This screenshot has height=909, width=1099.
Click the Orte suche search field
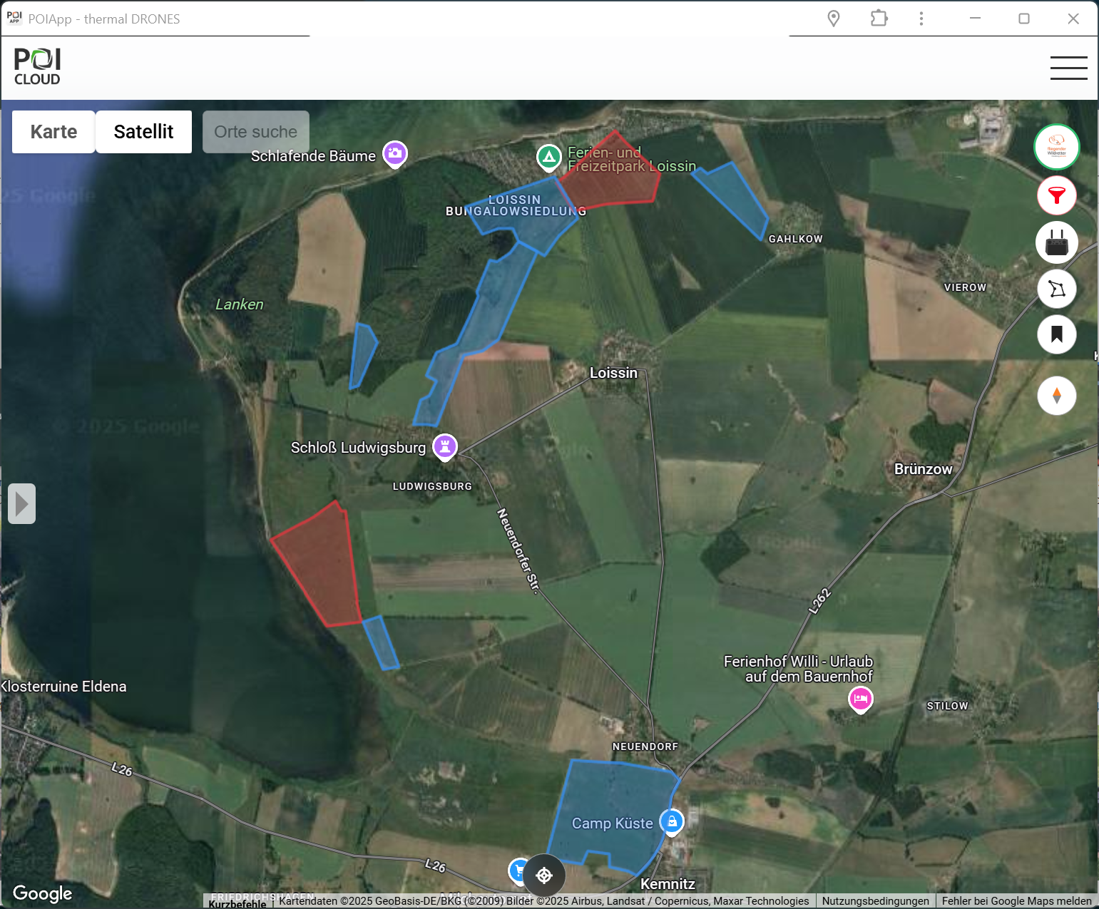click(x=256, y=132)
